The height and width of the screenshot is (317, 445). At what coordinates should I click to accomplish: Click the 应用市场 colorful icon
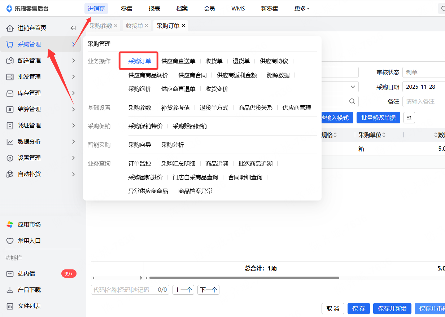click(10, 225)
